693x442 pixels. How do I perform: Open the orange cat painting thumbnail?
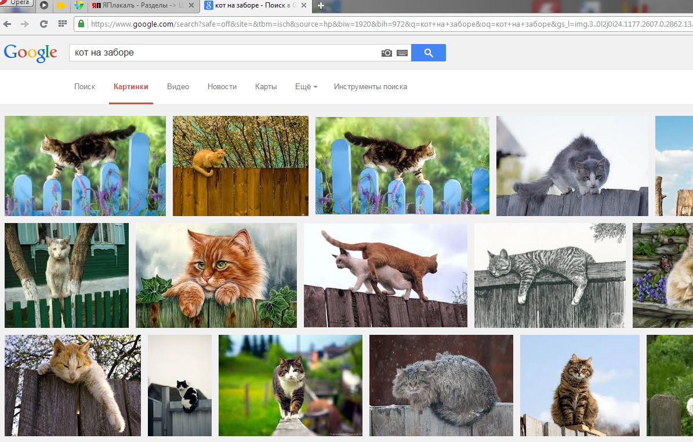216,276
